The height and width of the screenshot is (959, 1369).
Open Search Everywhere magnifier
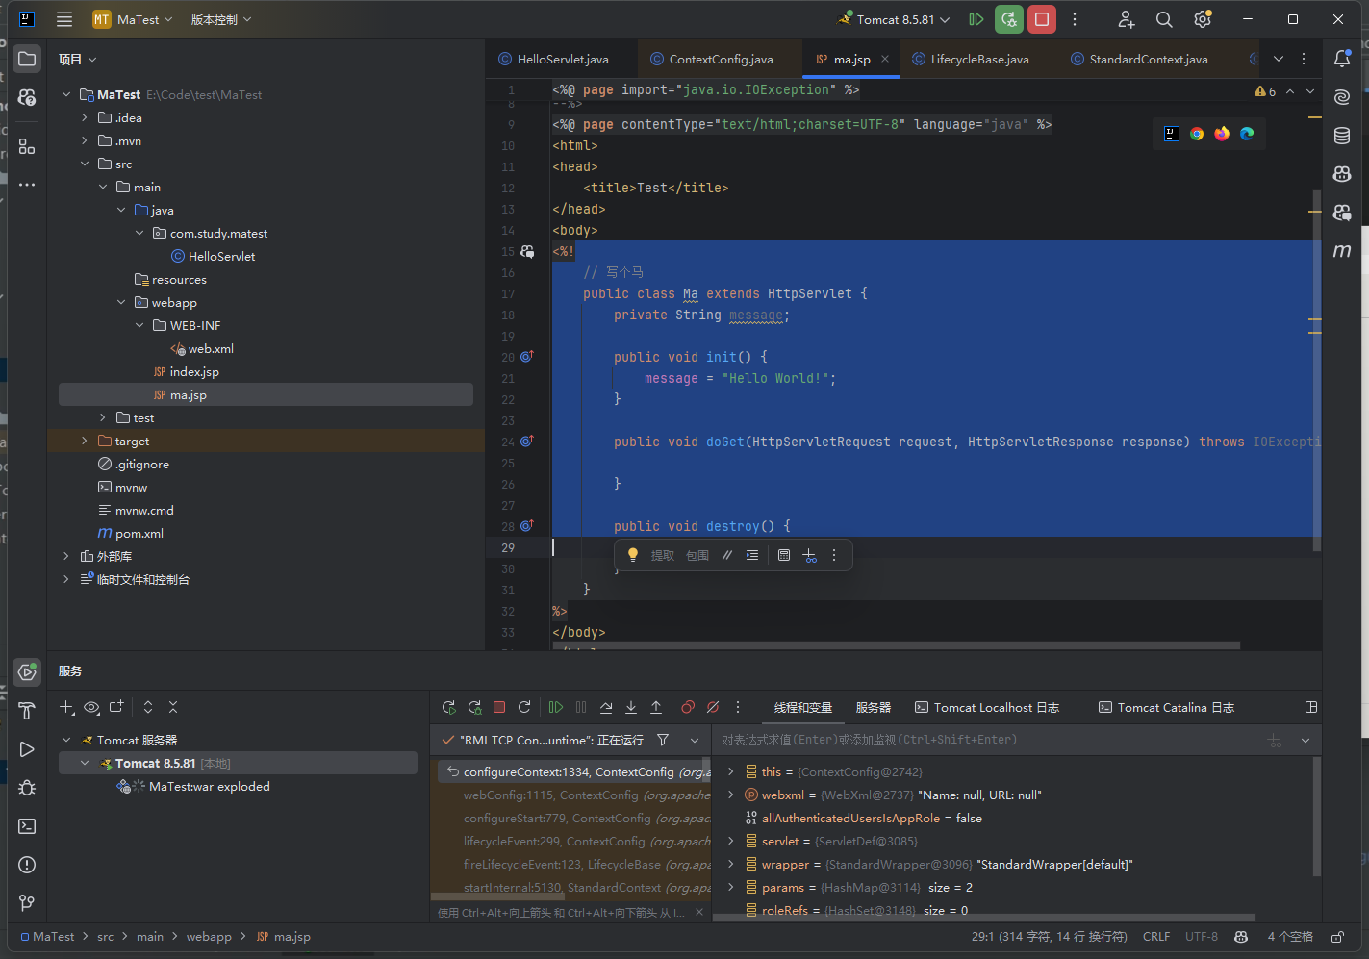pyautogui.click(x=1164, y=19)
